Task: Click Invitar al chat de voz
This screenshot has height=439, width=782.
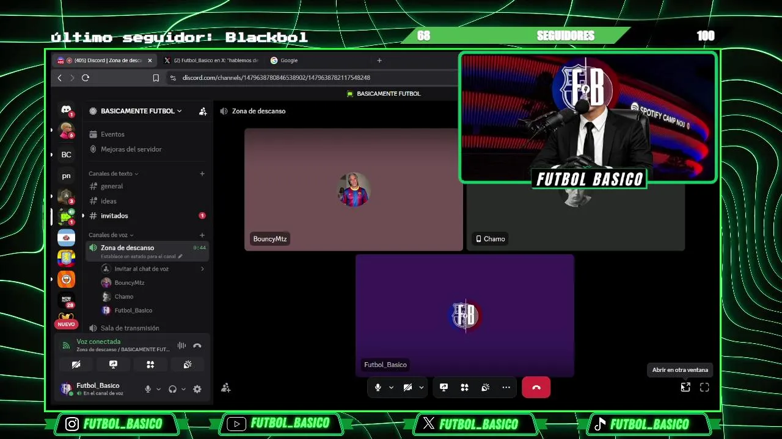Action: coord(153,269)
